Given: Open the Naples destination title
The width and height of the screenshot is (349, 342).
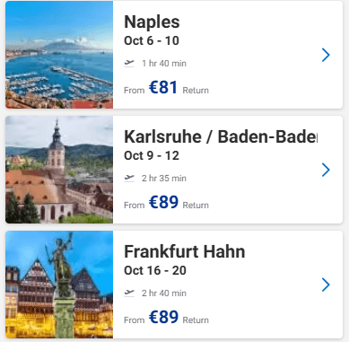Looking at the screenshot, I should point(152,22).
